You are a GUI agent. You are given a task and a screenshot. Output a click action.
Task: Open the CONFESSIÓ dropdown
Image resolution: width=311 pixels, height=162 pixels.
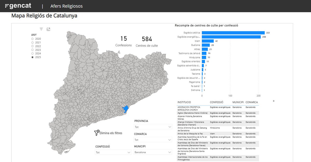[113, 152]
